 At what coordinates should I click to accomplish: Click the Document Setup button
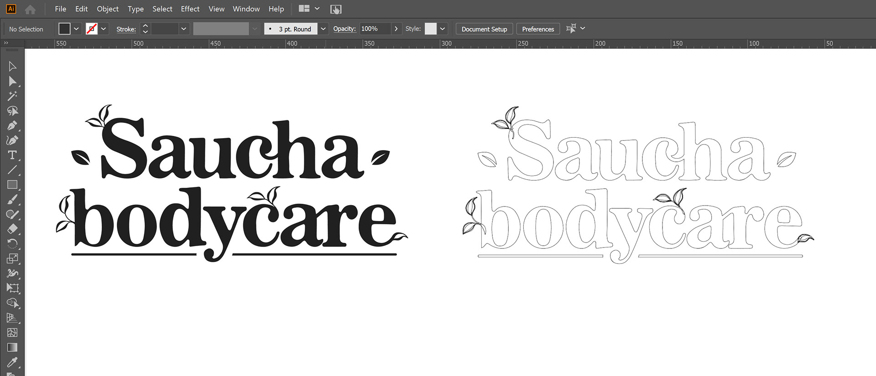click(484, 29)
